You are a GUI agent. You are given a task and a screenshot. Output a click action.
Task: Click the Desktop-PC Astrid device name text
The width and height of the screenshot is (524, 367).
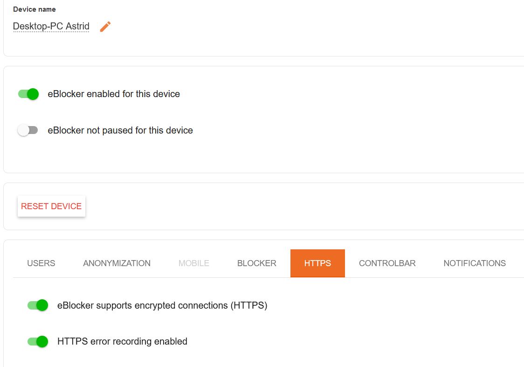pos(51,26)
